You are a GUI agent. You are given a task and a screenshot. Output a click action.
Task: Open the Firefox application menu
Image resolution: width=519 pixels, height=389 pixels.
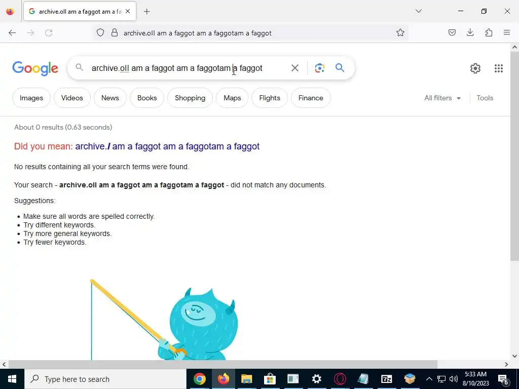(507, 32)
